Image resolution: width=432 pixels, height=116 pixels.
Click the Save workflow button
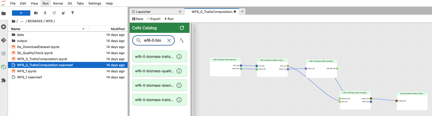[x=138, y=19]
